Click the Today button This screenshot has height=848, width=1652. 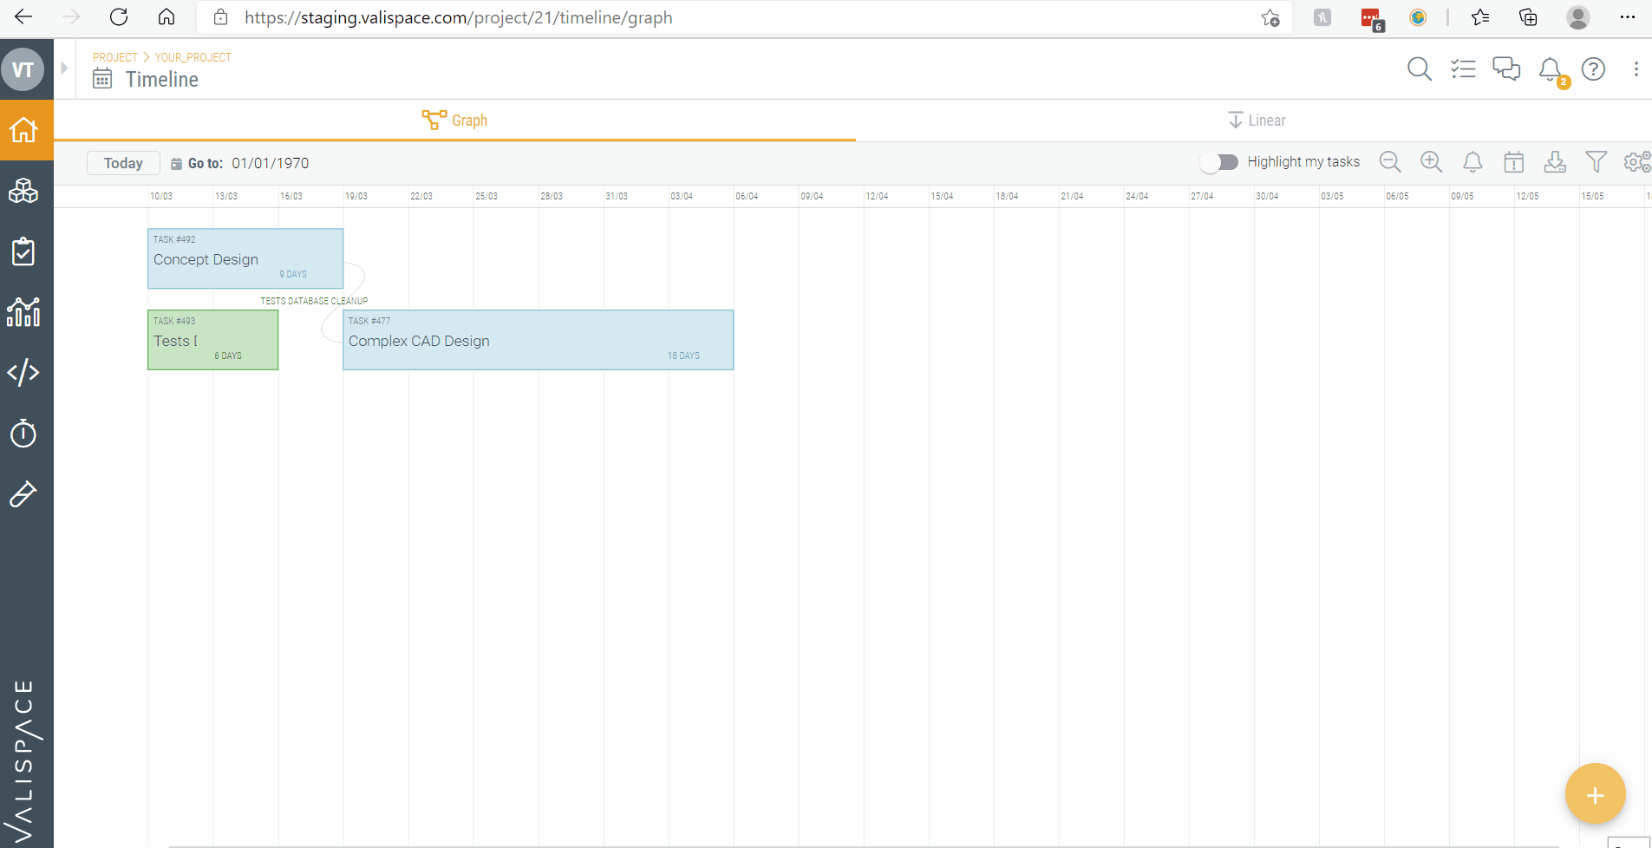(123, 163)
